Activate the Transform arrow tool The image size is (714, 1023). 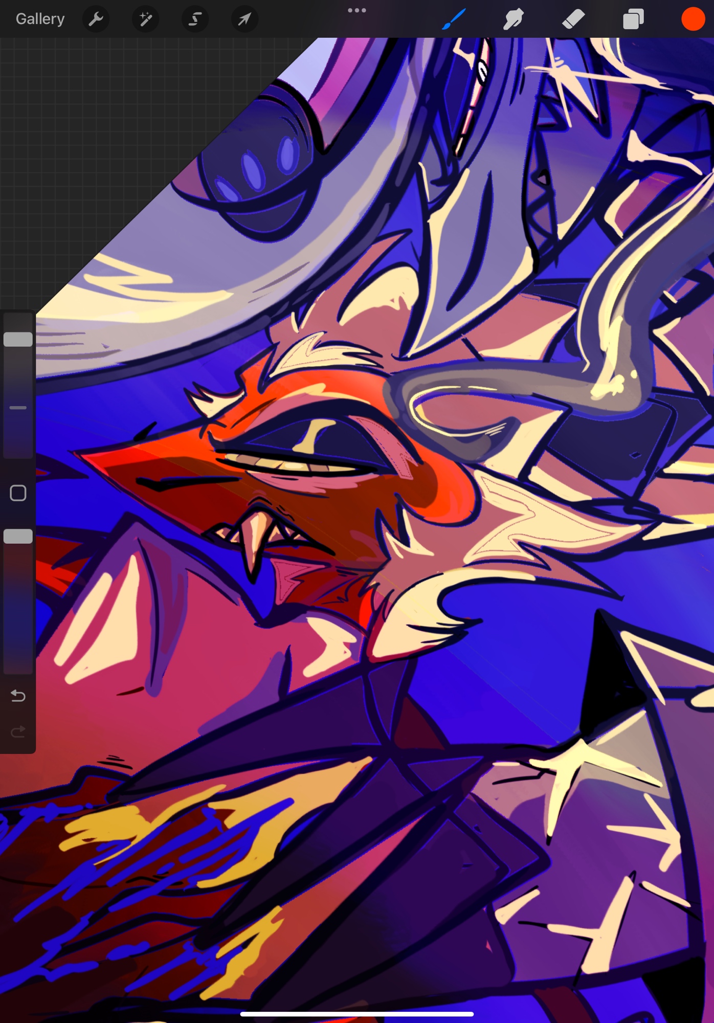[x=244, y=19]
